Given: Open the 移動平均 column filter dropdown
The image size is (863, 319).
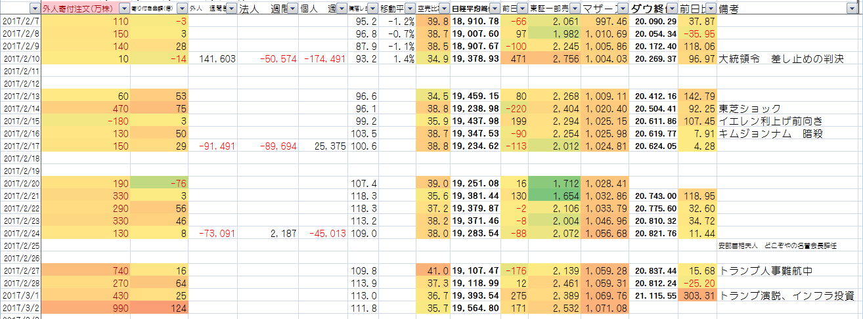Looking at the screenshot, I should pyautogui.click(x=409, y=9).
